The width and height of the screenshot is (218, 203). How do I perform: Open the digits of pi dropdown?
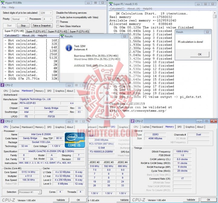click(46, 13)
